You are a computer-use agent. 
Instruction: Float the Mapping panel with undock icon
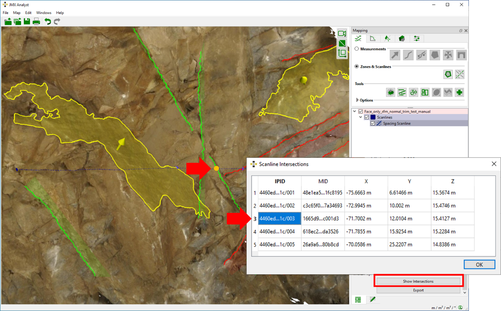coord(461,31)
